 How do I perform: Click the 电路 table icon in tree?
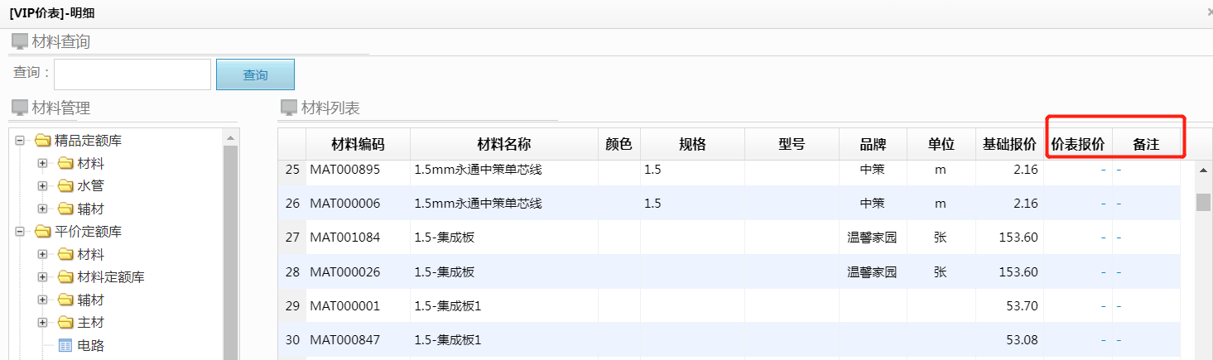pos(65,346)
